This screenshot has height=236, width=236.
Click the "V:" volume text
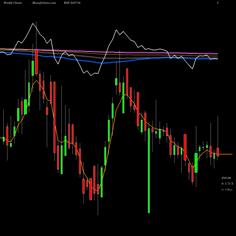tap(227, 184)
